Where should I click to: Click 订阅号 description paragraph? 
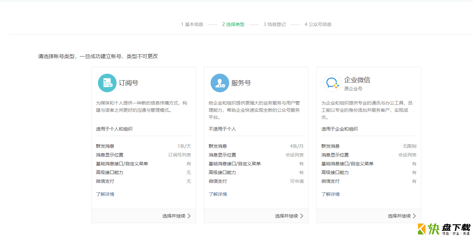pos(142,107)
